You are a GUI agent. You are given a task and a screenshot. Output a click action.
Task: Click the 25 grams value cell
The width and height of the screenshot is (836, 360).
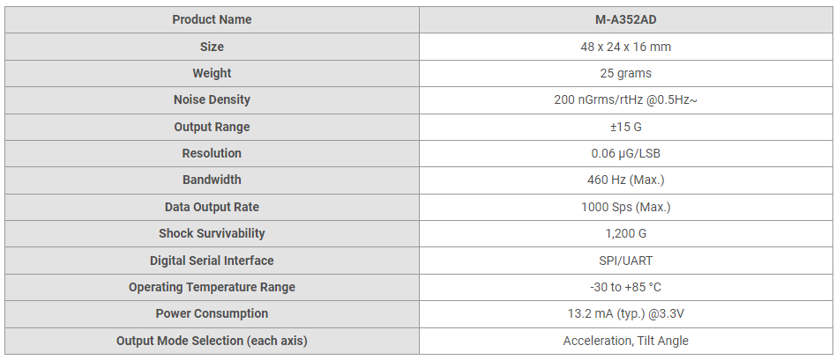pos(625,73)
